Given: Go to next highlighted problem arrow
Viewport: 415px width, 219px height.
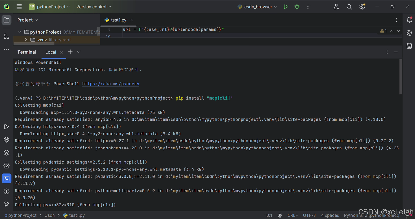Looking at the screenshot, I should point(398,31).
